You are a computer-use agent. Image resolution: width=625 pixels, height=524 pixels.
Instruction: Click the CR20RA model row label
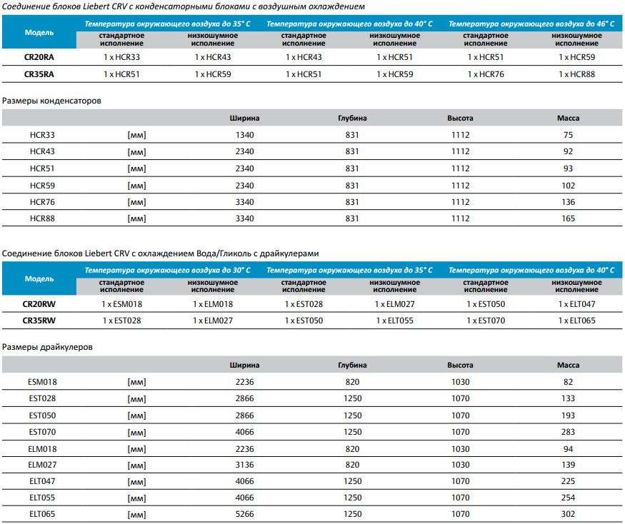pos(39,57)
